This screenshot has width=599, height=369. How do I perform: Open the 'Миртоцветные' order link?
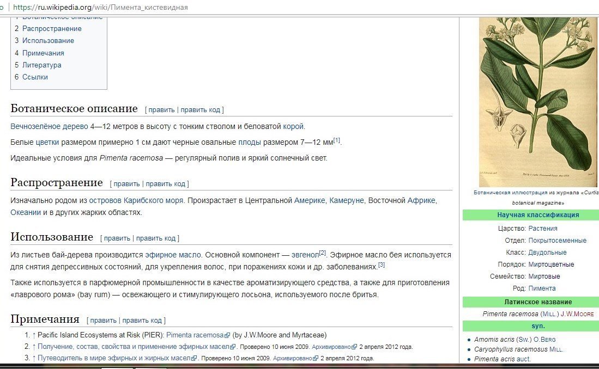pos(551,265)
